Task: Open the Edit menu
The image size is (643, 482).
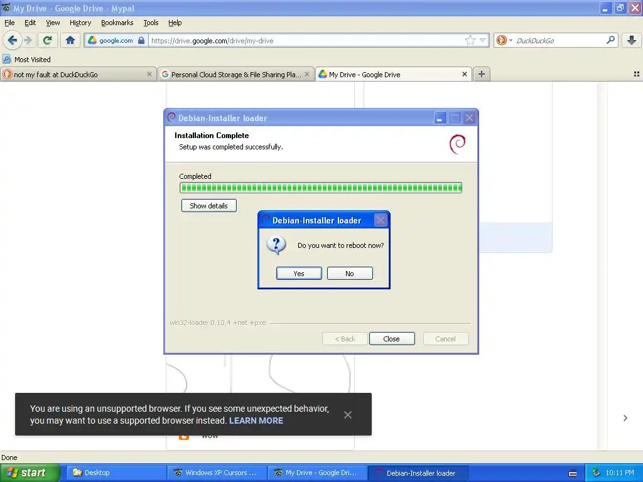Action: pyautogui.click(x=30, y=23)
